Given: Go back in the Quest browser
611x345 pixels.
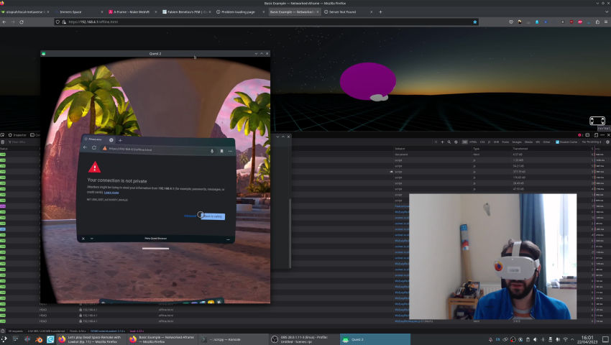Looking at the screenshot, I should point(85,147).
